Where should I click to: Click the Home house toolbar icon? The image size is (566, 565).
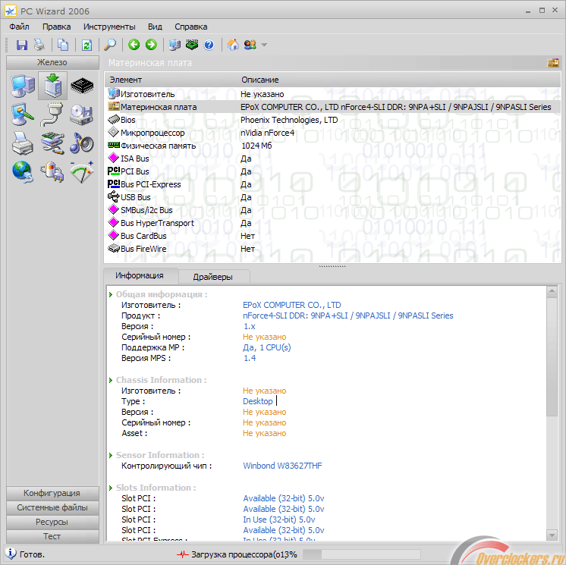click(x=233, y=45)
